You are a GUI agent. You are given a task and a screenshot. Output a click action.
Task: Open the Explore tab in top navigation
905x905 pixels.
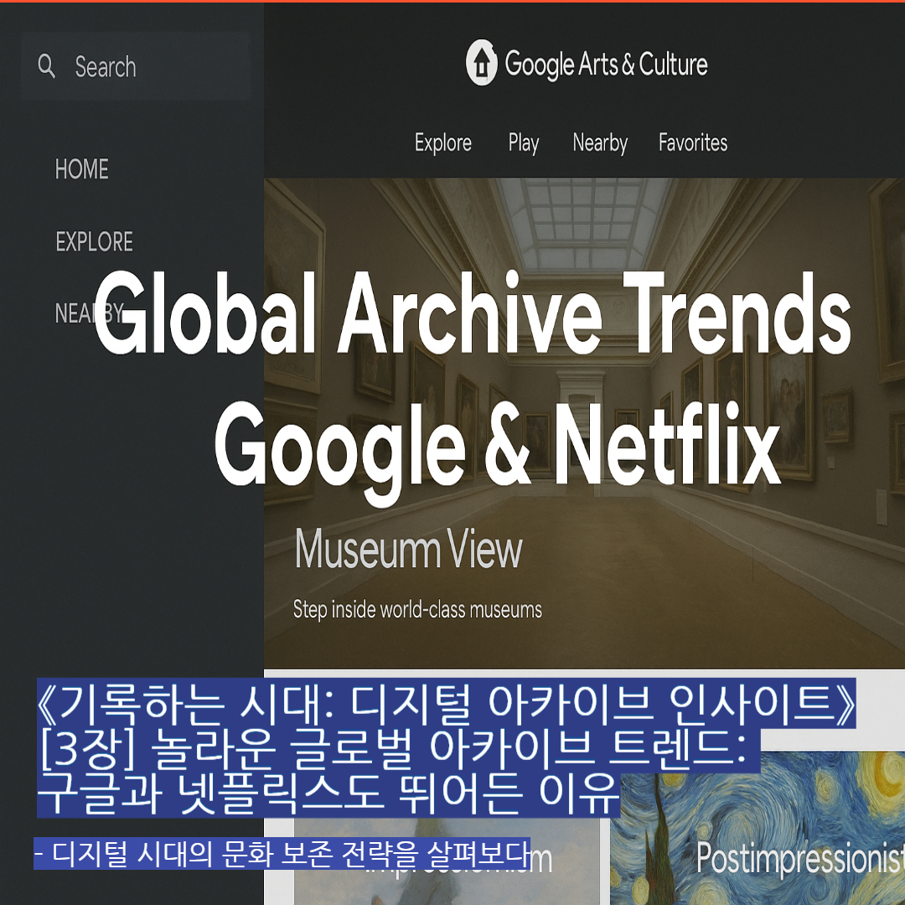coord(442,142)
